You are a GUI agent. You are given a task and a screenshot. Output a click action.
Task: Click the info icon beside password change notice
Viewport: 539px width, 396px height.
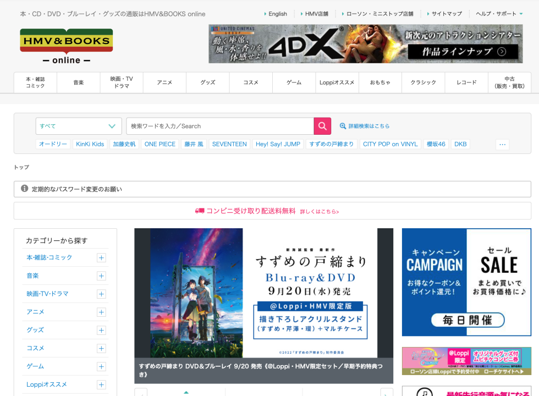coord(24,188)
